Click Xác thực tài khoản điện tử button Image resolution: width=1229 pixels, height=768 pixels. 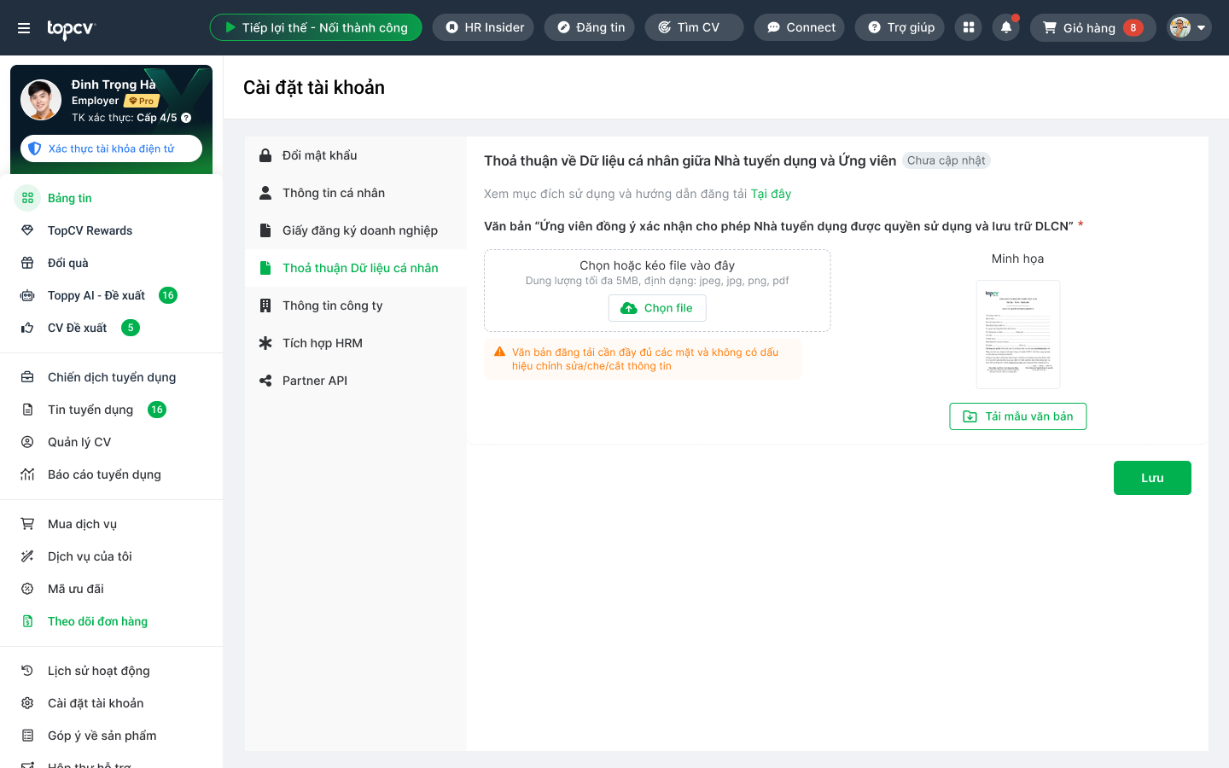point(111,148)
